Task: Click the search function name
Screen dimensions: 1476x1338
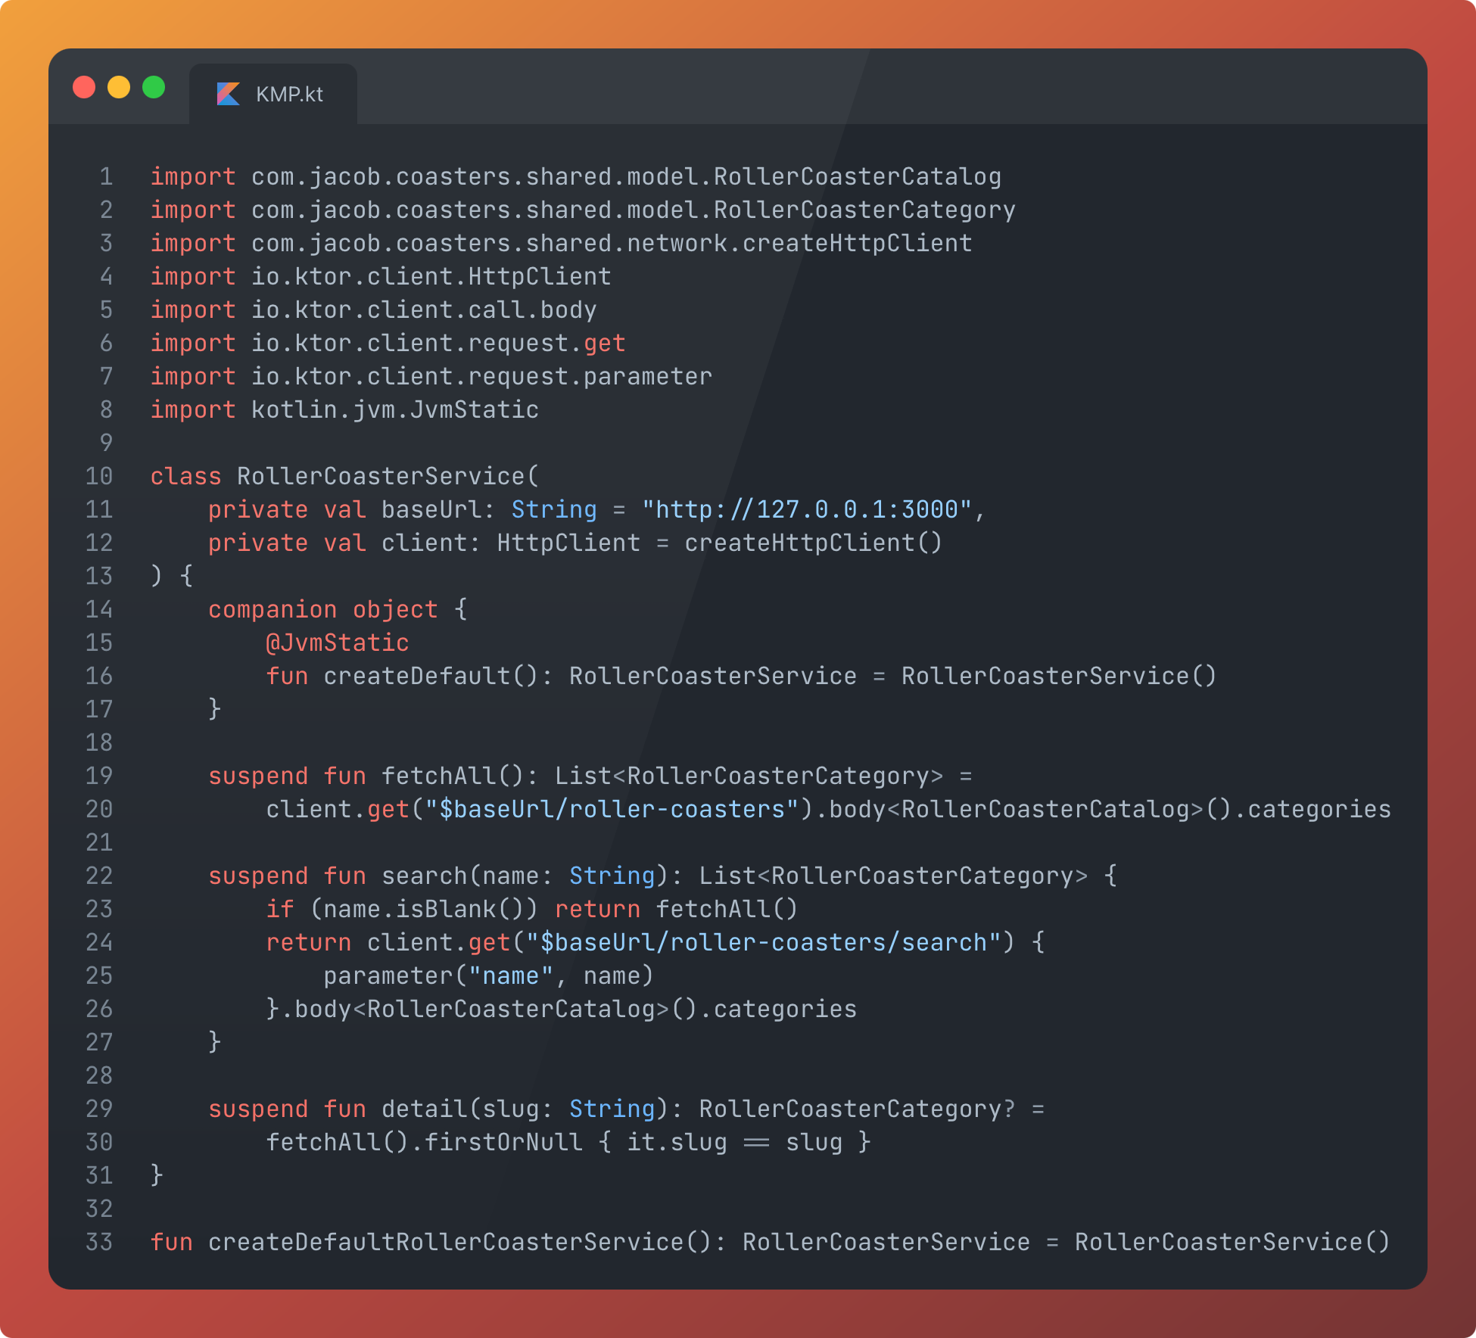Action: coord(424,876)
